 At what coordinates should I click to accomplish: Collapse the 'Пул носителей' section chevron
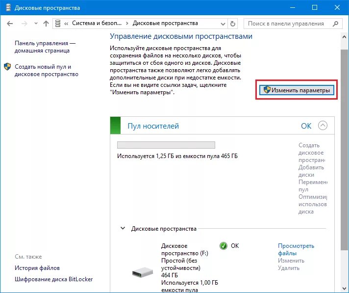tap(323, 126)
